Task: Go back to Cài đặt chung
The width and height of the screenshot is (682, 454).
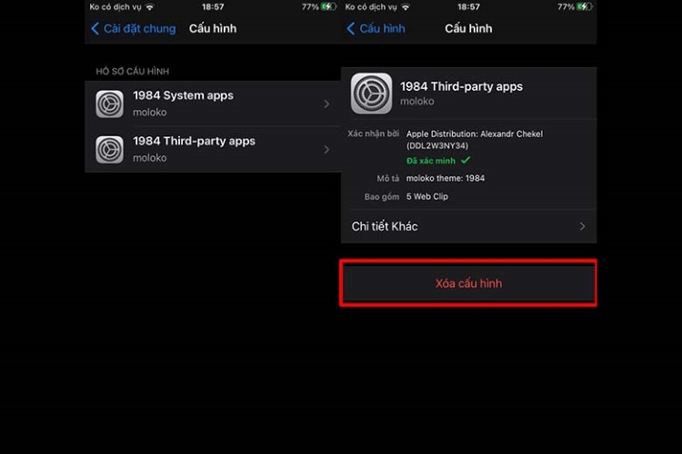Action: click(134, 29)
